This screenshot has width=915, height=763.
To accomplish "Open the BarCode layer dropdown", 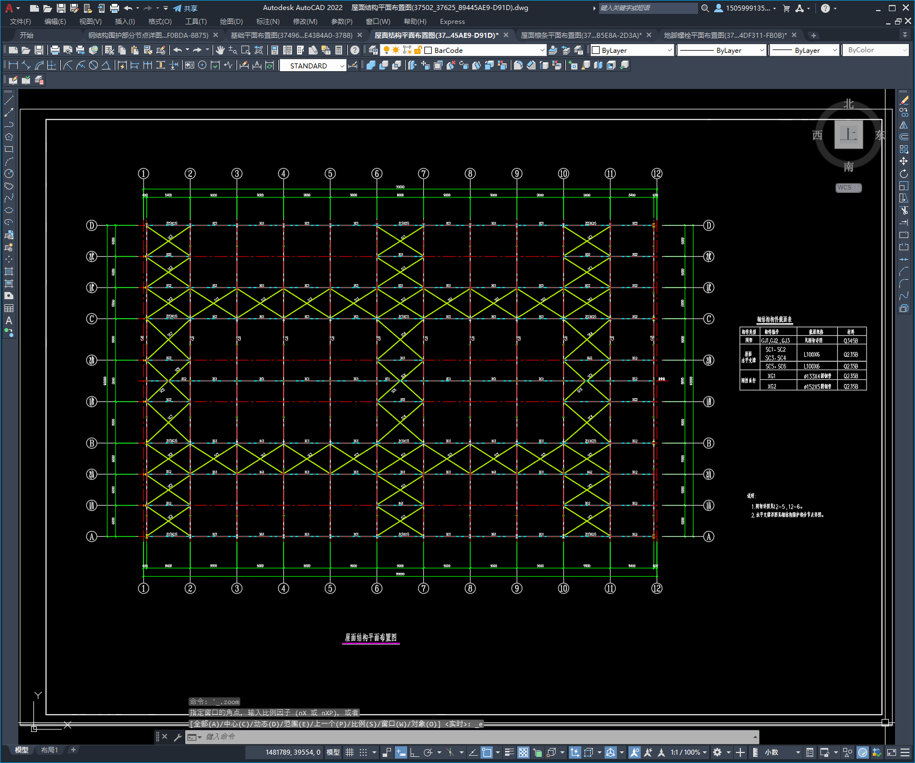I will 542,50.
